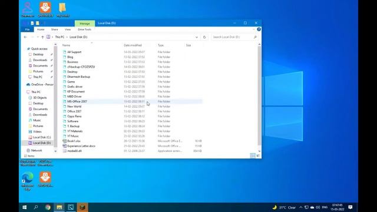Open the Explorer Help icon
The width and height of the screenshot is (377, 212).
259,29
